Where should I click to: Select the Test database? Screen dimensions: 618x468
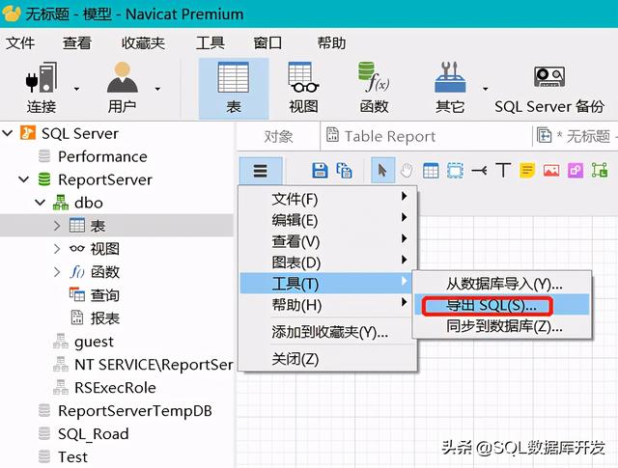coord(72,457)
